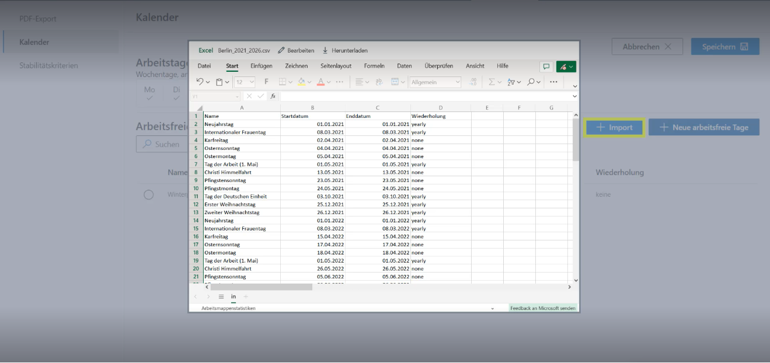The width and height of the screenshot is (770, 363).
Task: Open the all sheets list icon
Action: pyautogui.click(x=221, y=296)
